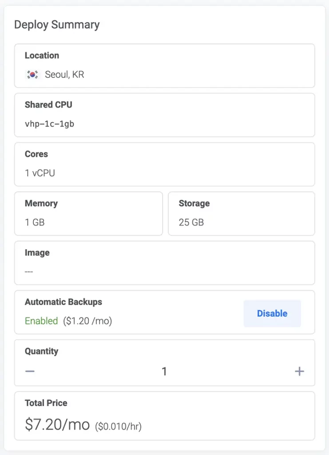Select the Storage 25 GB card
Viewport: 329px width, 455px height.
pos(242,214)
